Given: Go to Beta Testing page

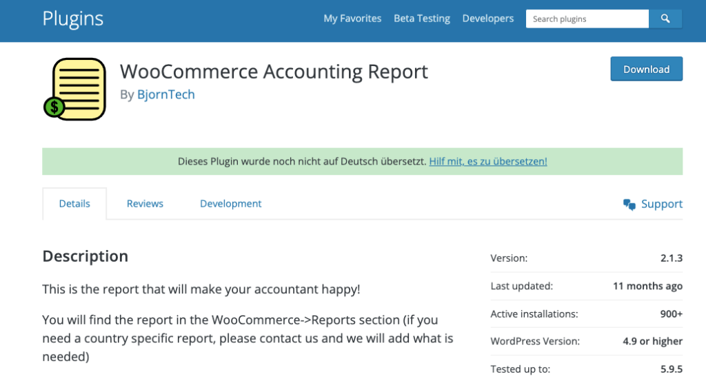Looking at the screenshot, I should tap(422, 19).
